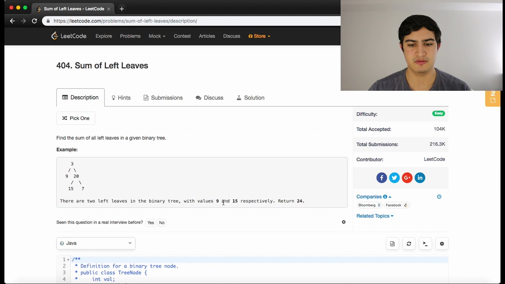The height and width of the screenshot is (284, 505).
Task: Click macOS green maximize window button
Action: [x=25, y=7]
